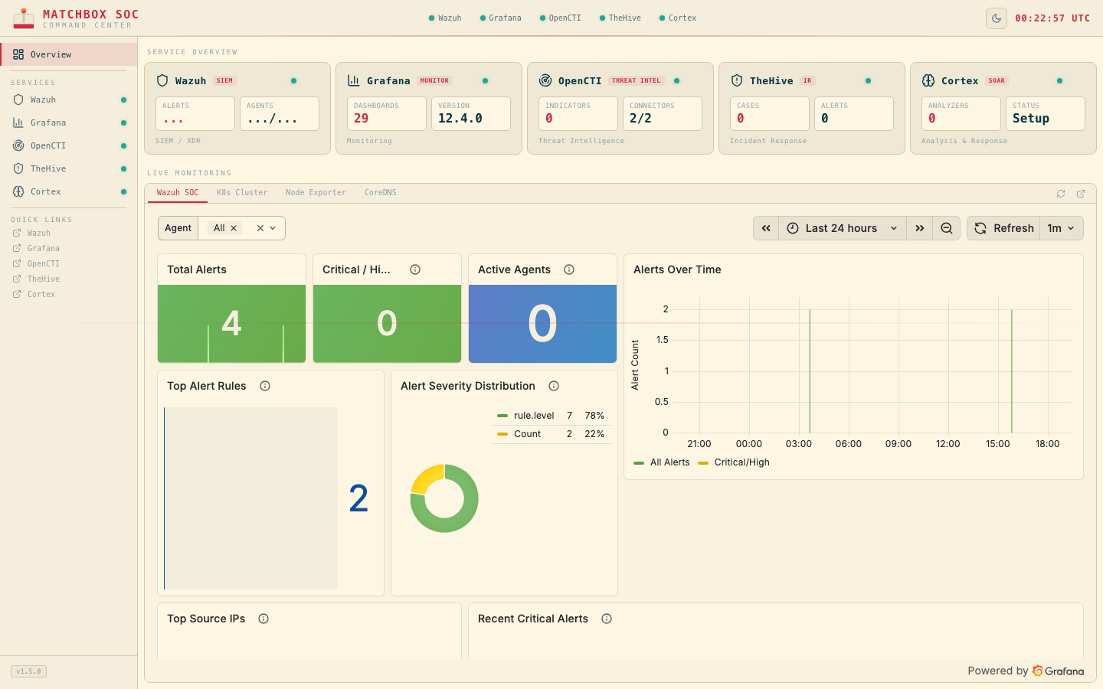Viewport: 1103px width, 689px height.
Task: Click the shield-alert icon on TheHive card
Action: 737,80
